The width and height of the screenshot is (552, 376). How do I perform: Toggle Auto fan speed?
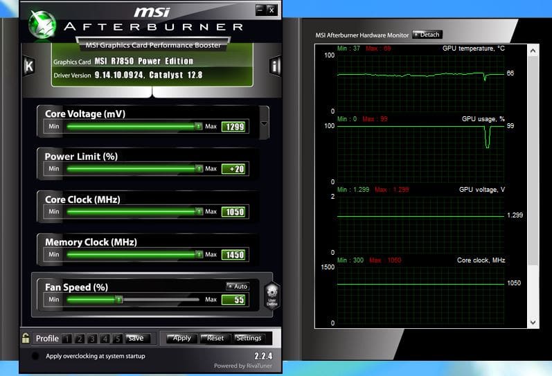(238, 286)
